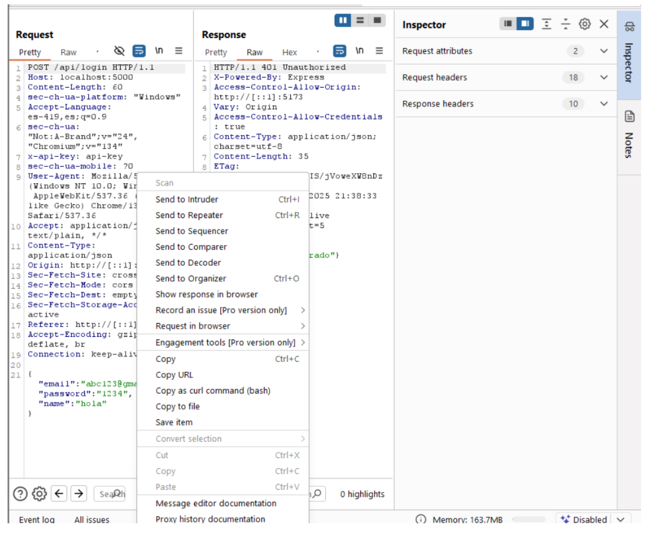Expand Response headers section
This screenshot has width=648, height=535.
pyautogui.click(x=506, y=104)
